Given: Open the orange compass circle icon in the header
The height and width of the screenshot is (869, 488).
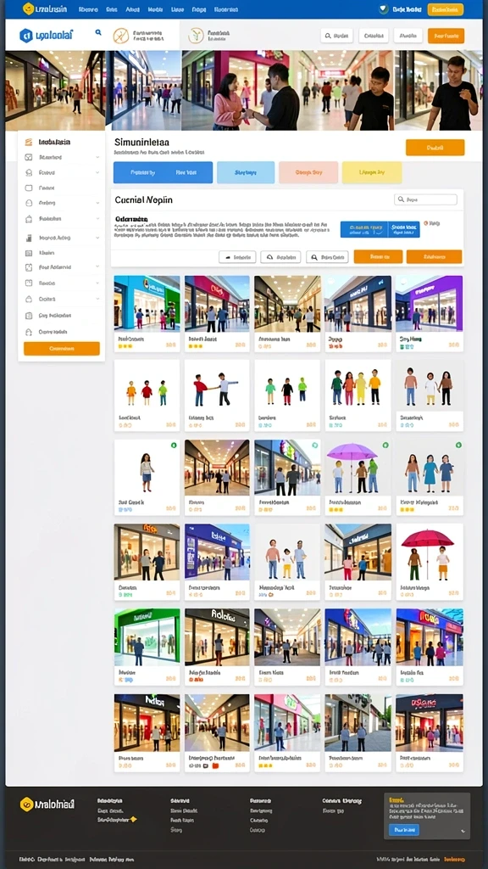Looking at the screenshot, I should tap(120, 36).
